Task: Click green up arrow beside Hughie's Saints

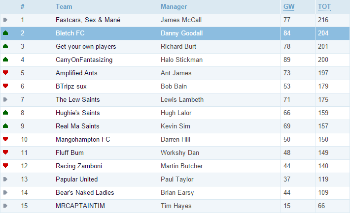Action: point(5,113)
